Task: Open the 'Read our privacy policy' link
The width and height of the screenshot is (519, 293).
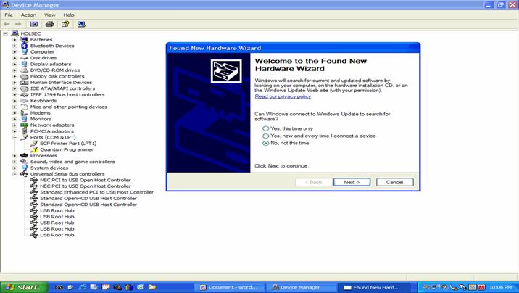Action: click(283, 96)
